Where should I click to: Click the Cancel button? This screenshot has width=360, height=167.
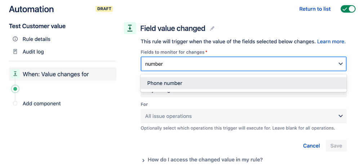pyautogui.click(x=311, y=146)
